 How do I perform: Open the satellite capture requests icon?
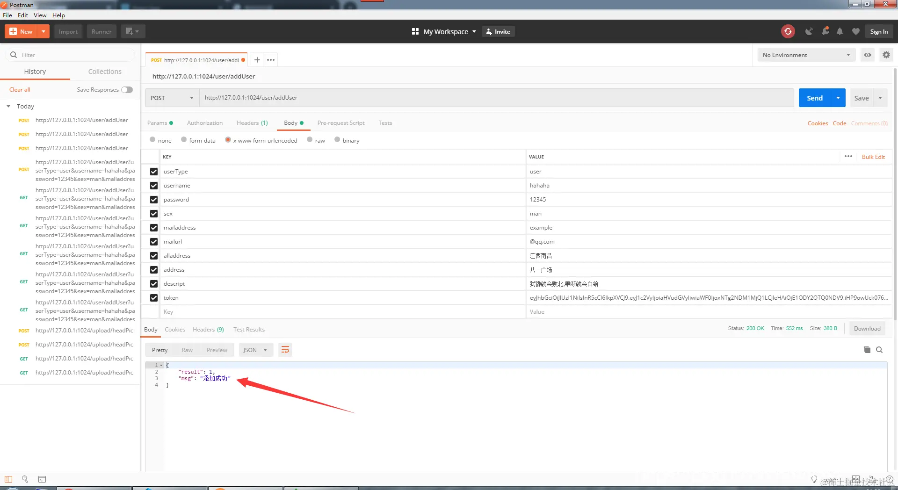click(809, 31)
